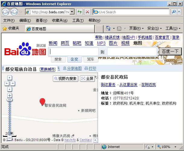
Task: Click the IE home page icon
Action: [108, 28]
